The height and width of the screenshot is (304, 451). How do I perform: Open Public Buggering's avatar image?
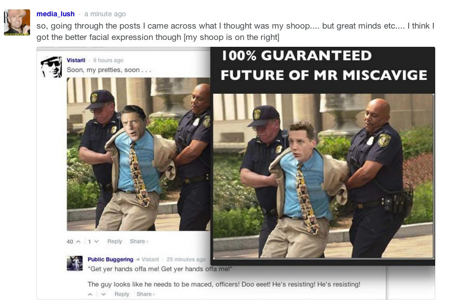coord(75,263)
